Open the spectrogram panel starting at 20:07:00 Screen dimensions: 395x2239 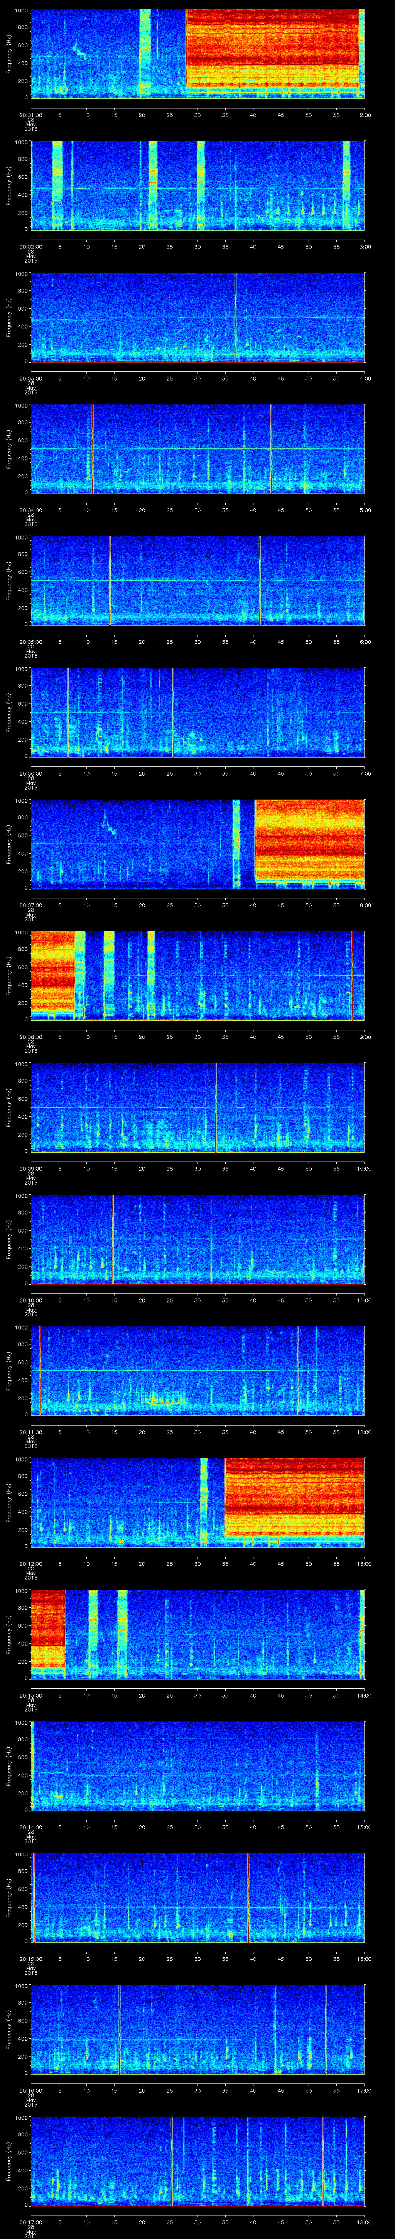click(x=198, y=844)
